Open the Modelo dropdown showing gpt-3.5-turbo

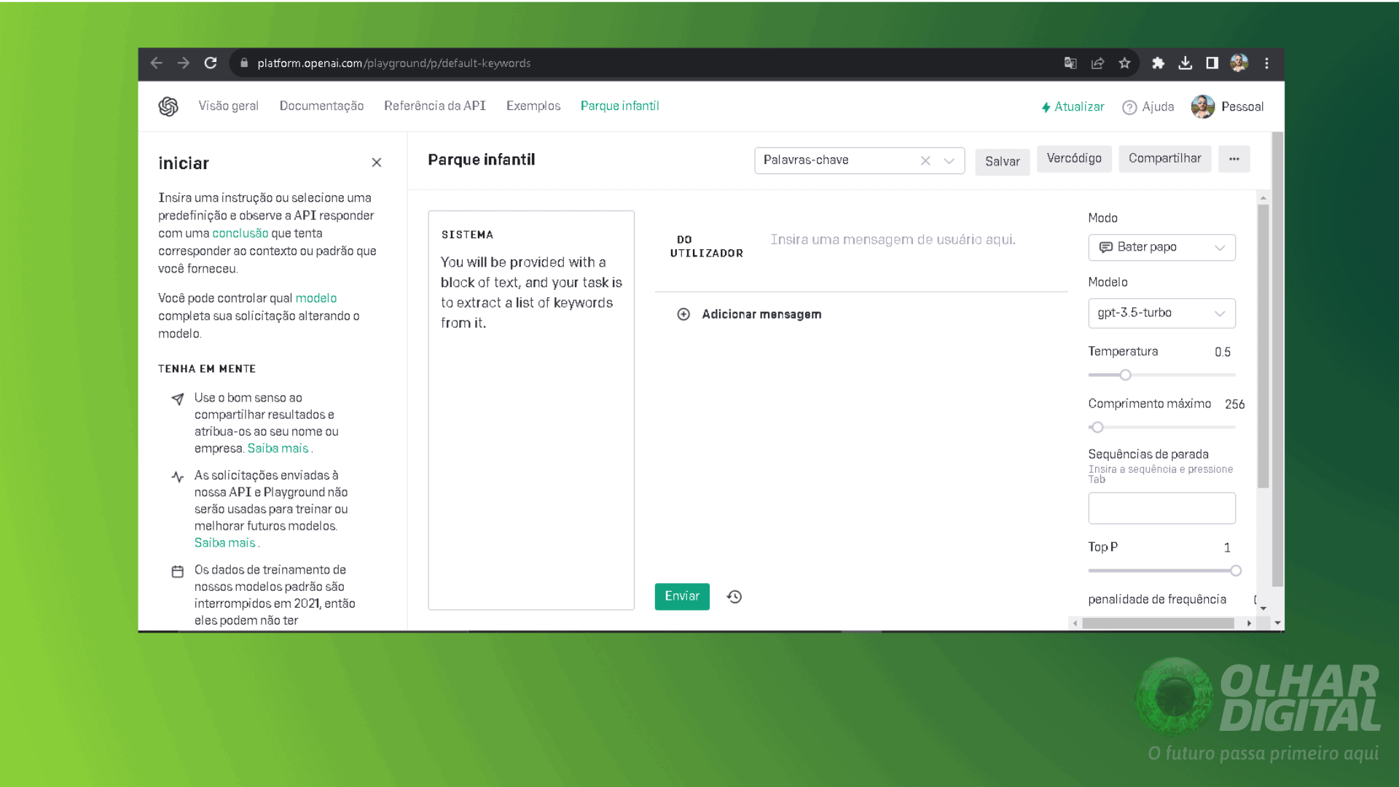1162,313
